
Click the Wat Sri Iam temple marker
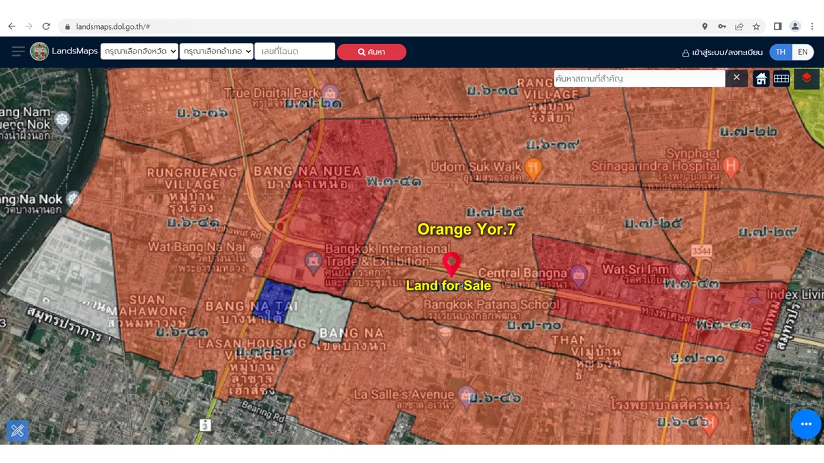click(x=680, y=269)
